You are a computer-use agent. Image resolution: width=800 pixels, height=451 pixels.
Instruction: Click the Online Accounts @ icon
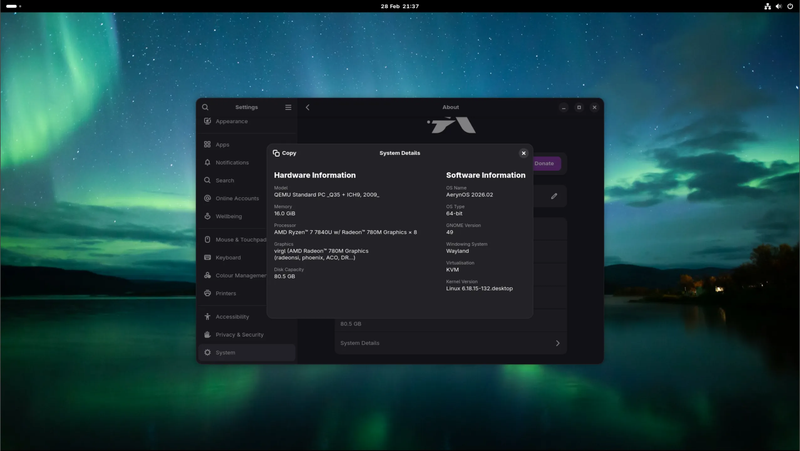coord(208,198)
